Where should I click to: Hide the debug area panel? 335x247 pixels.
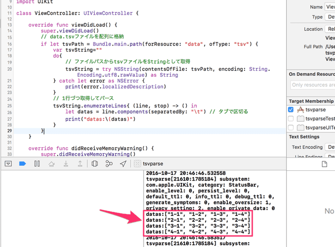tap(8, 164)
